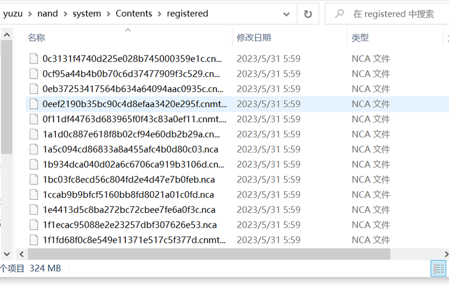Click file icon of 0f11df44763d683965f0f43c83a0ef11

(x=34, y=119)
